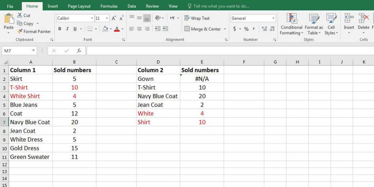
Task: Select Middle Align icon
Action: point(139,18)
